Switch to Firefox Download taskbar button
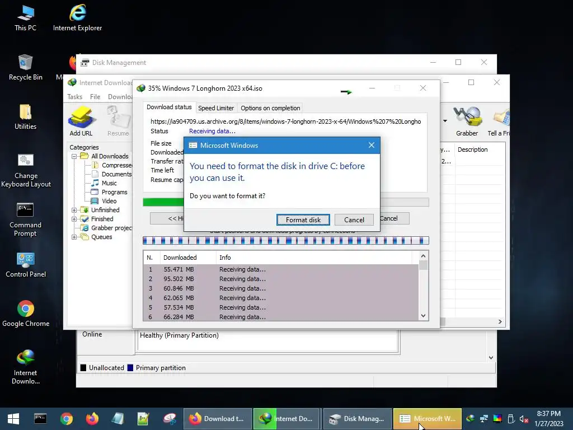The image size is (573, 430). pyautogui.click(x=218, y=419)
